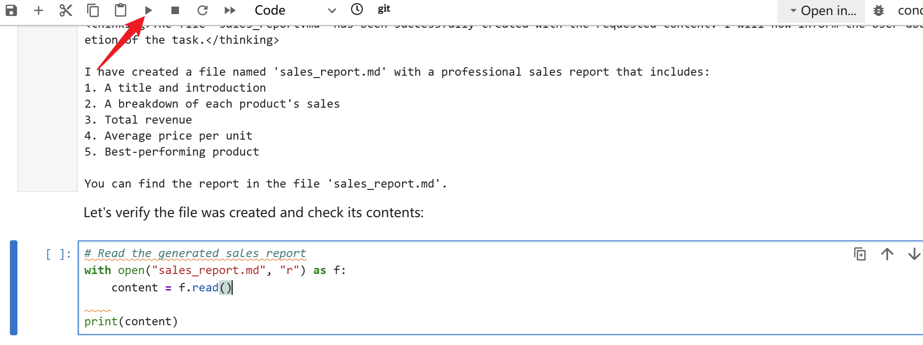923x345 pixels.
Task: Collapse the active cell via blue bar
Action: point(14,288)
